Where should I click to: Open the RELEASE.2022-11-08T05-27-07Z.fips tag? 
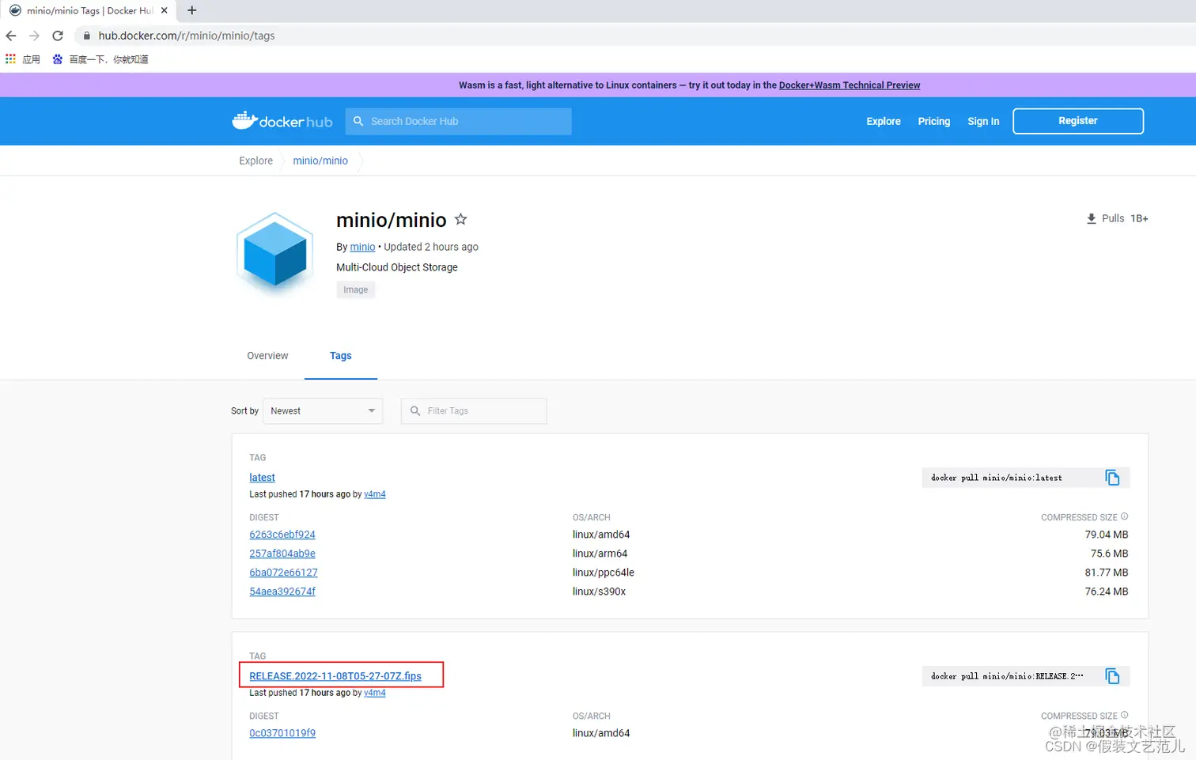[335, 676]
